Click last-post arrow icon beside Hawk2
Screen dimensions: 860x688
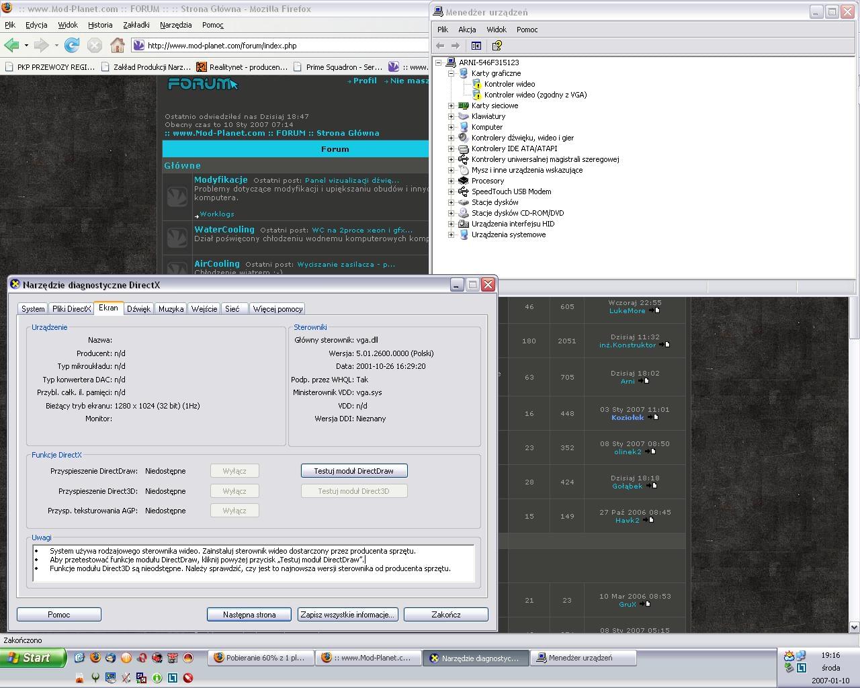[648, 520]
